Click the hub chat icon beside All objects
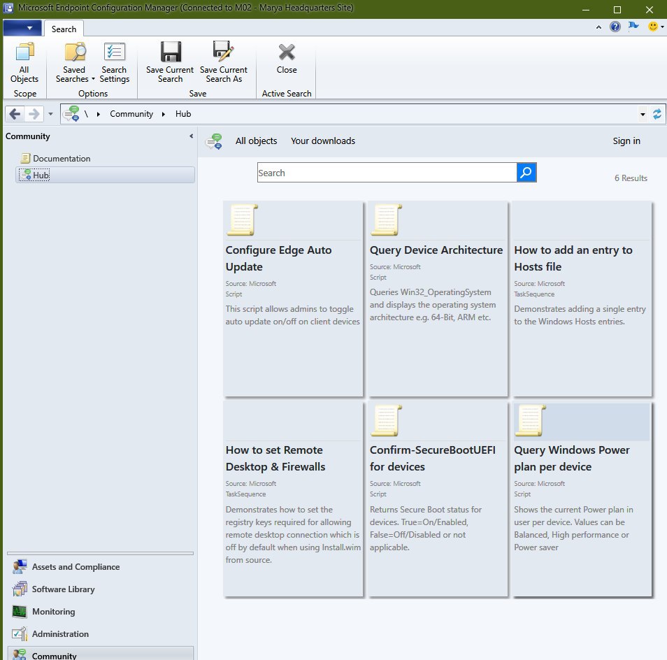The image size is (667, 660). pyautogui.click(x=214, y=141)
